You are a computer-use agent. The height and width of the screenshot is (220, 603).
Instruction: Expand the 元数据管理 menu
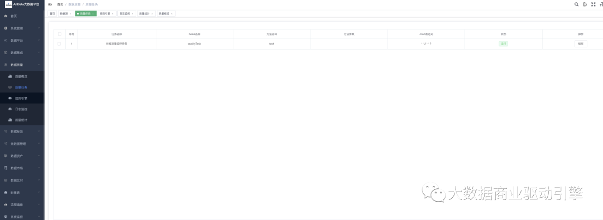[22, 144]
